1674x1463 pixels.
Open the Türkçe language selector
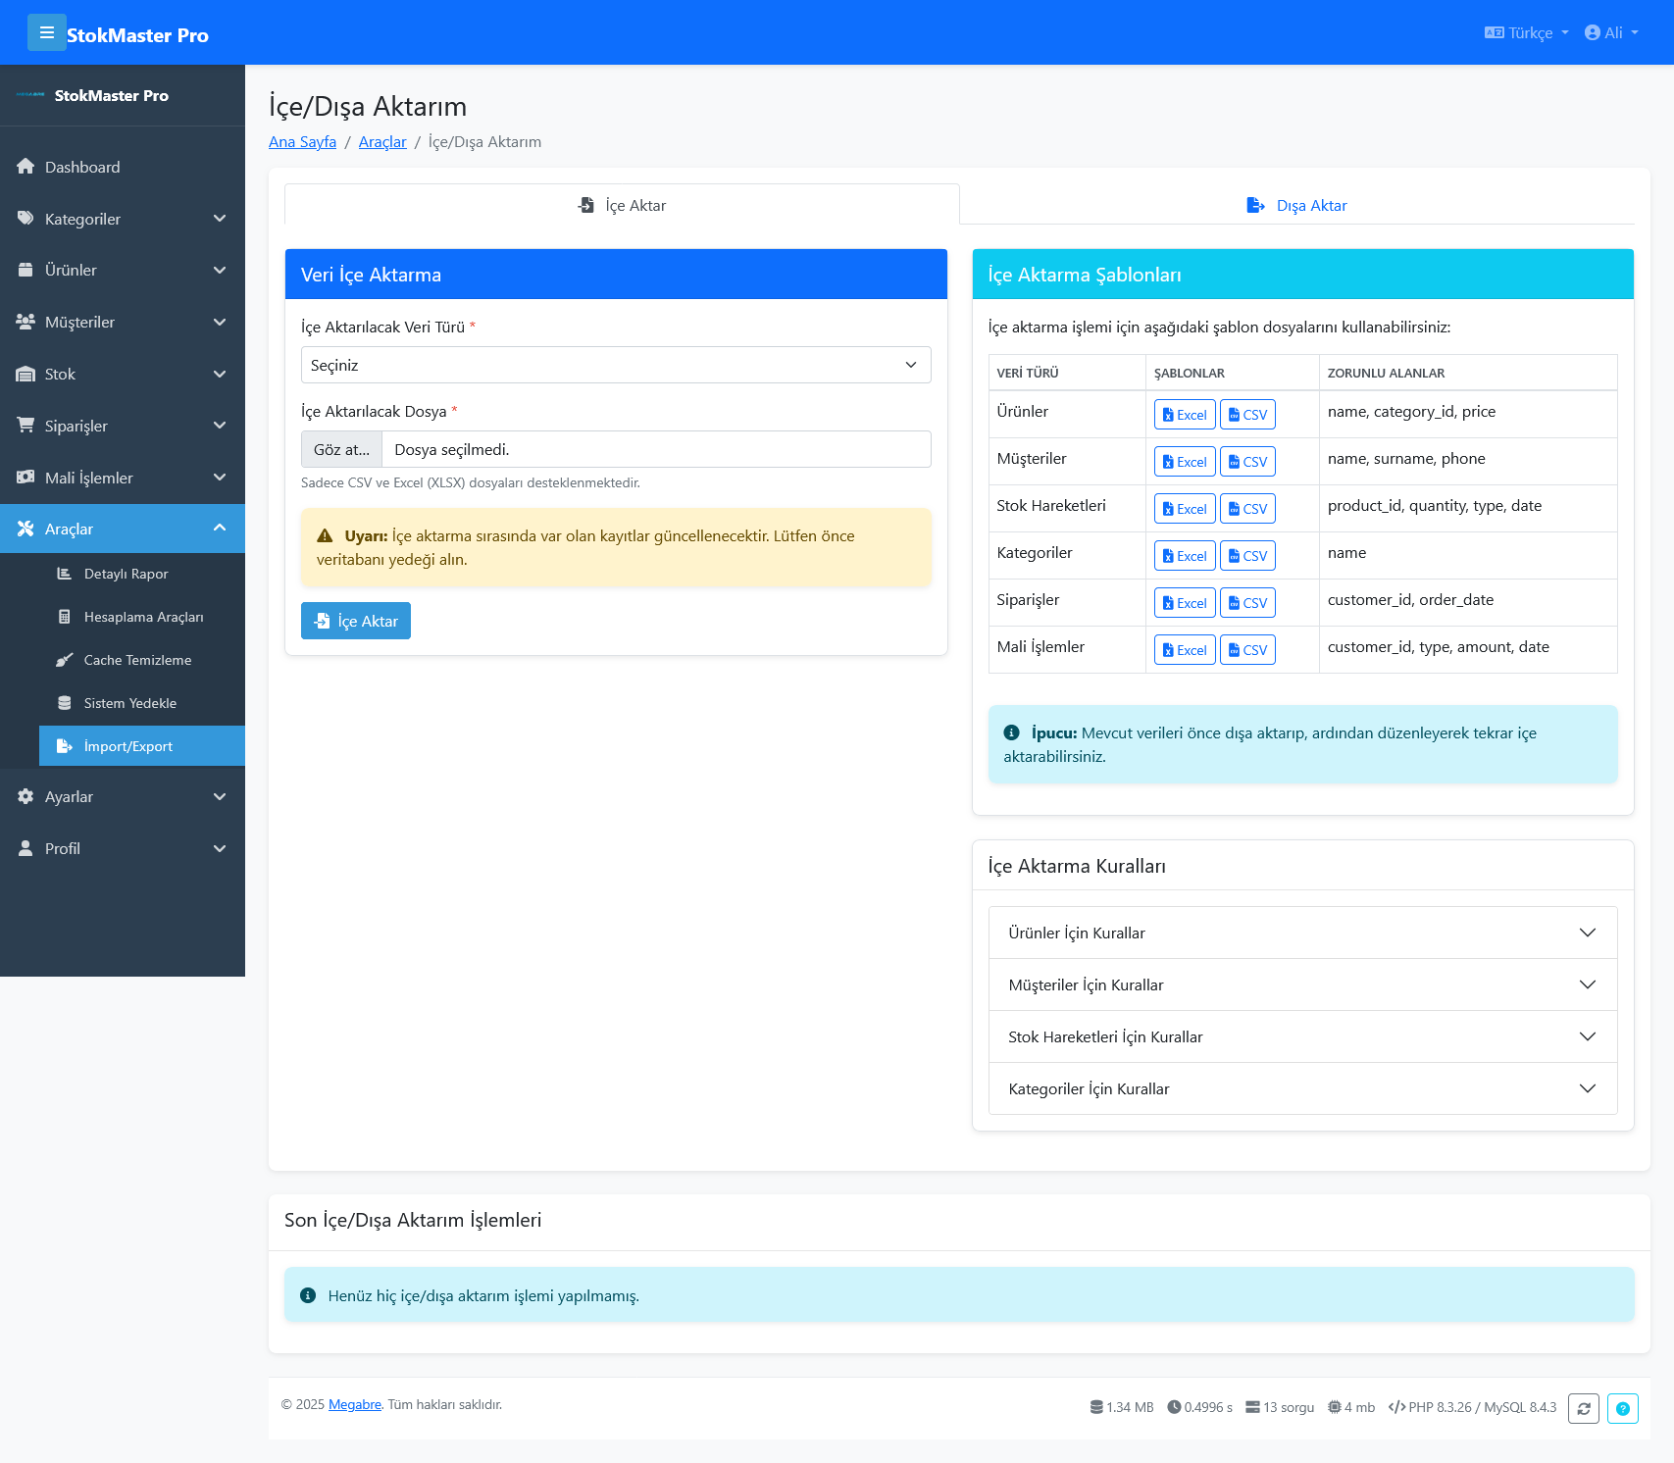tap(1524, 32)
